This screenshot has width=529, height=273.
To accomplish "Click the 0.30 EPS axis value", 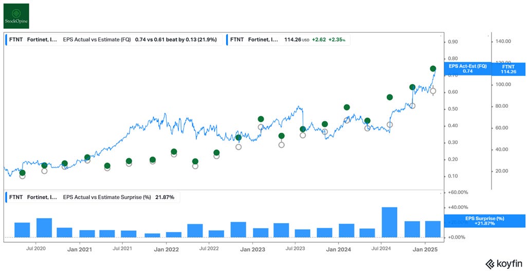I will tap(454, 143).
